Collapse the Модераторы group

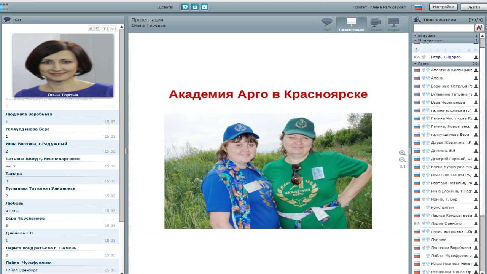point(415,40)
